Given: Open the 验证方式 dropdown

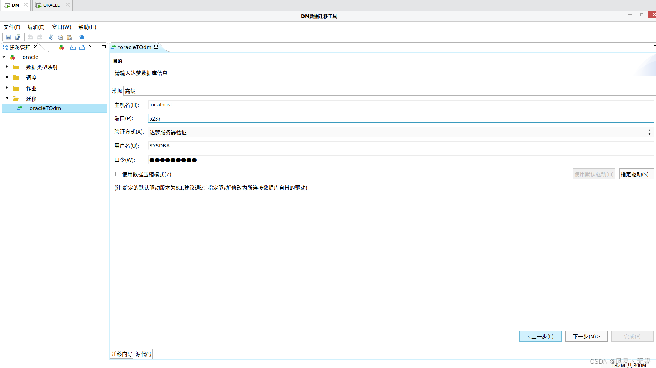Looking at the screenshot, I should click(x=401, y=132).
